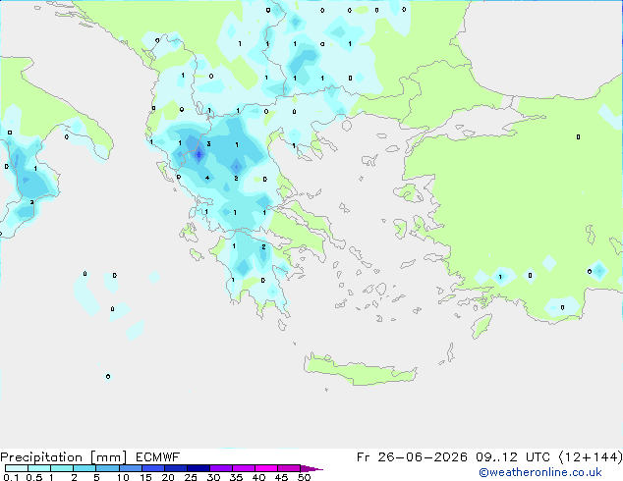The height and width of the screenshot is (481, 623).
Task: Click the island of Crete on the map
Action: 360,369
